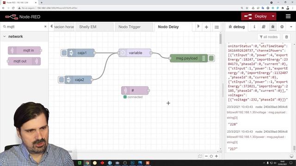Click the browser address bar
Viewport: 296px width, 166px height.
click(129, 8)
